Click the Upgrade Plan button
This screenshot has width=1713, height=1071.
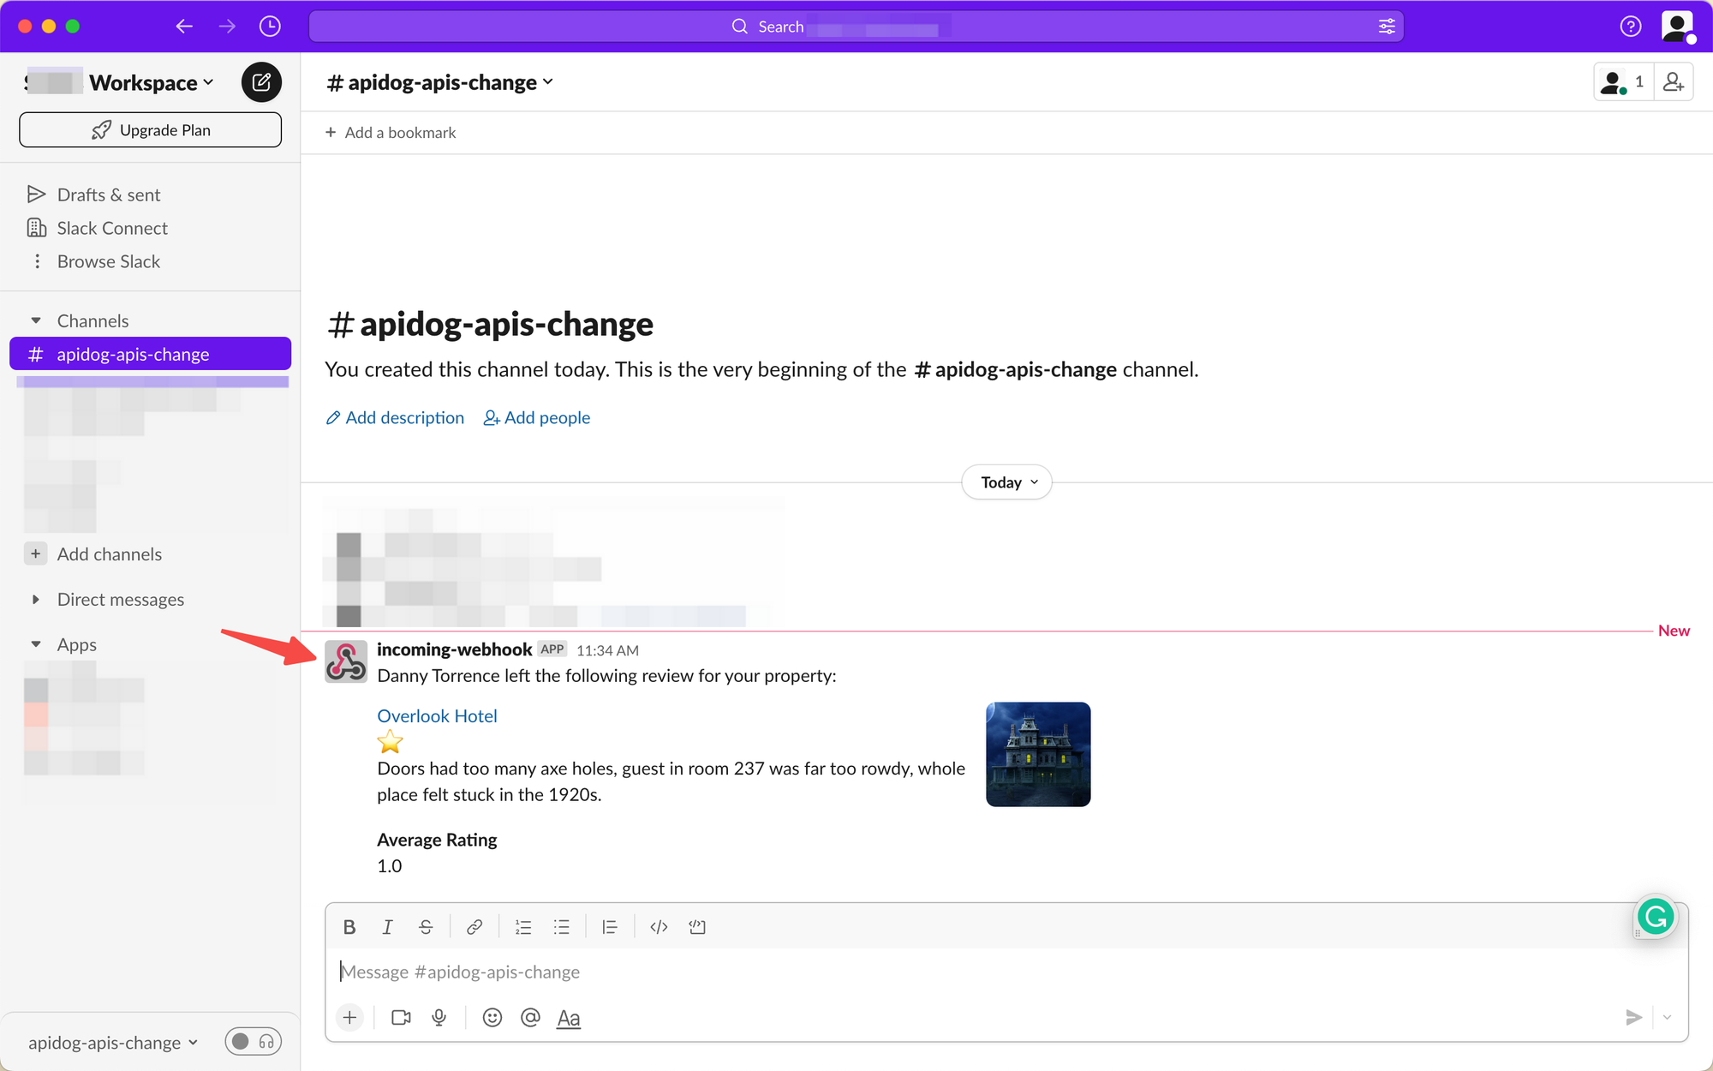point(150,130)
